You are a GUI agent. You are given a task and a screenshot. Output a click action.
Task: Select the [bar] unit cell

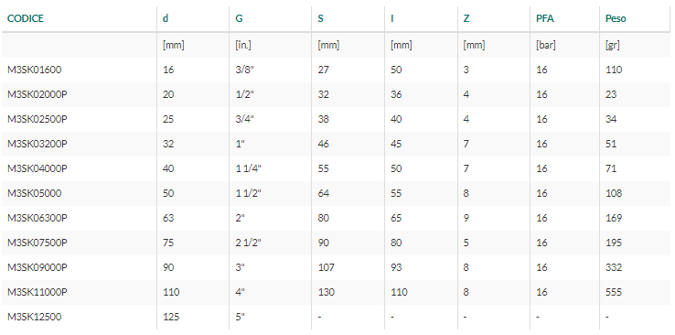pyautogui.click(x=545, y=45)
